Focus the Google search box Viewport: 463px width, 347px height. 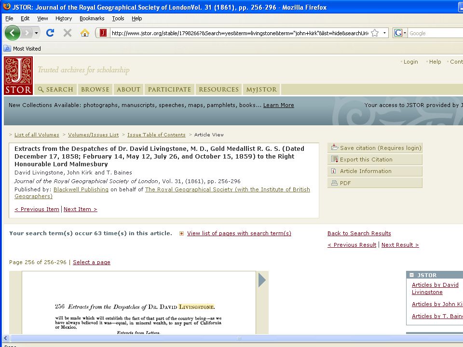point(435,33)
